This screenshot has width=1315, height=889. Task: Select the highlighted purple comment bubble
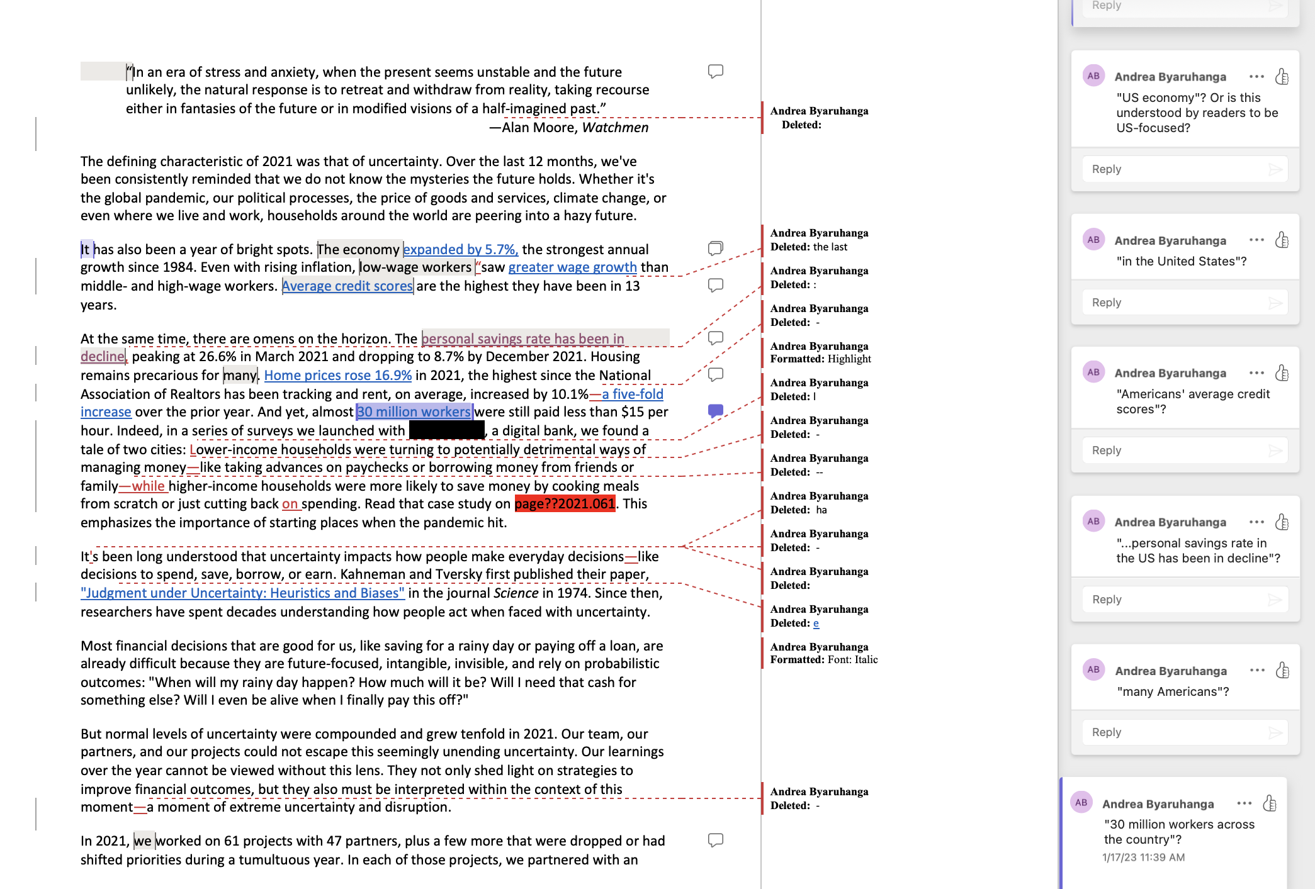[715, 411]
